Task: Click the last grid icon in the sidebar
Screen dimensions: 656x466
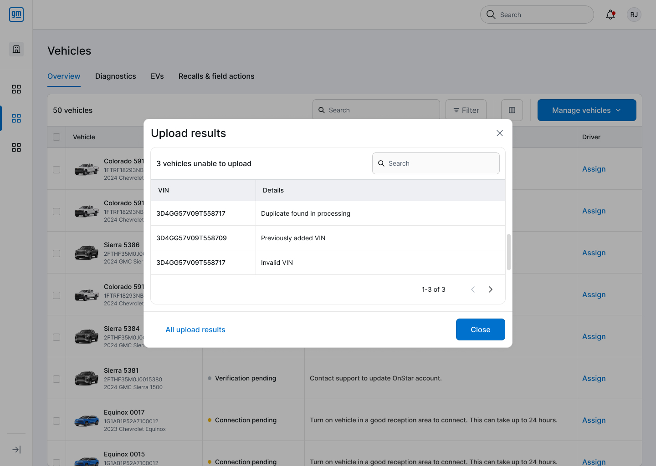Action: click(16, 147)
